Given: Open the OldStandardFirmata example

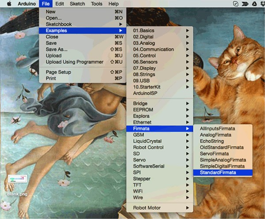Looking at the screenshot, I should tap(223, 147).
